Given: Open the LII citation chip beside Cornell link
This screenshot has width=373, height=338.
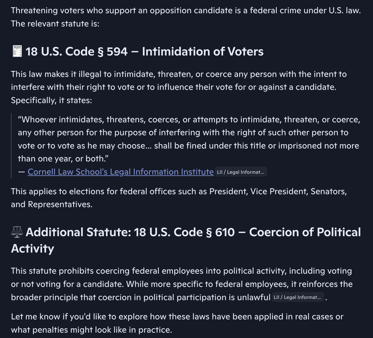Looking at the screenshot, I should [240, 172].
